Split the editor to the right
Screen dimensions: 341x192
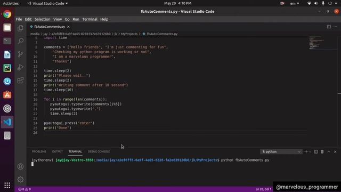[x=329, y=27]
